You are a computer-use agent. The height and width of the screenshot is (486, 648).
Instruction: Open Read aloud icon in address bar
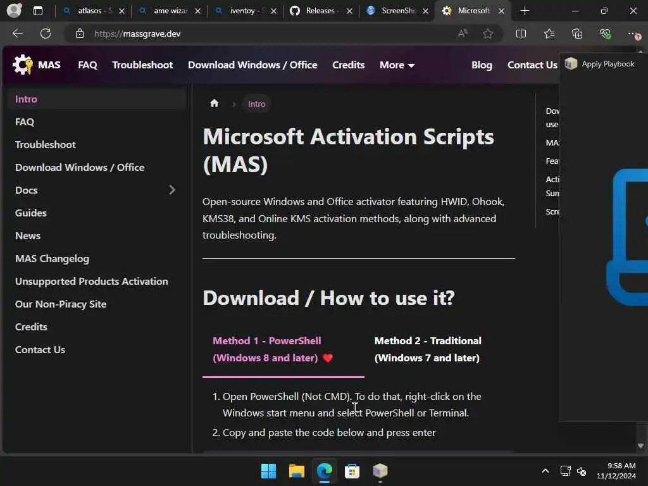point(463,34)
